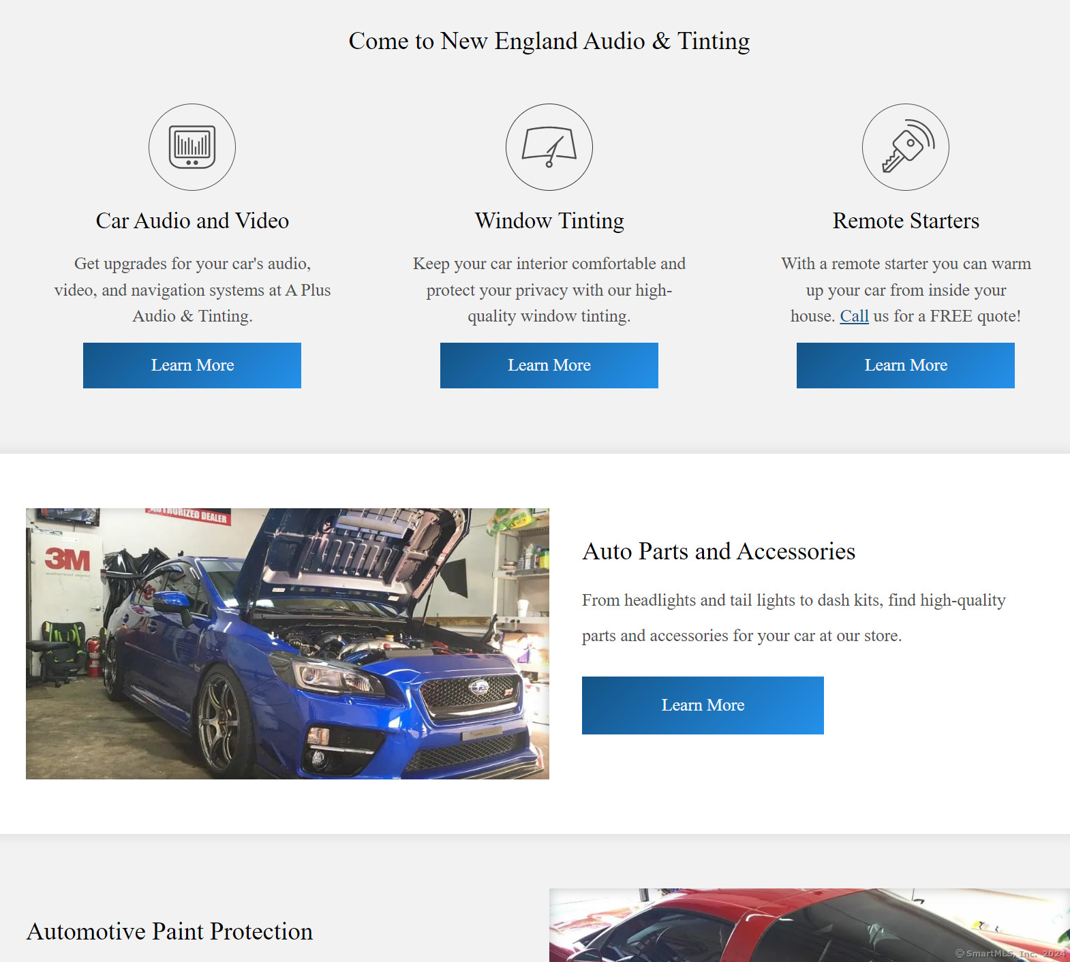Click the headlights and tail lights description text
The width and height of the screenshot is (1070, 962).
[794, 618]
